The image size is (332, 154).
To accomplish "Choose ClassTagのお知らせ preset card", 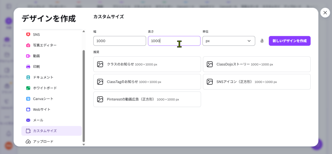I will (x=147, y=82).
